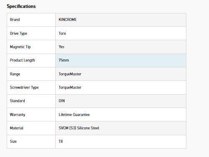209x157 pixels.
Task: Select the Screwdriver Type label
Action: click(24, 88)
